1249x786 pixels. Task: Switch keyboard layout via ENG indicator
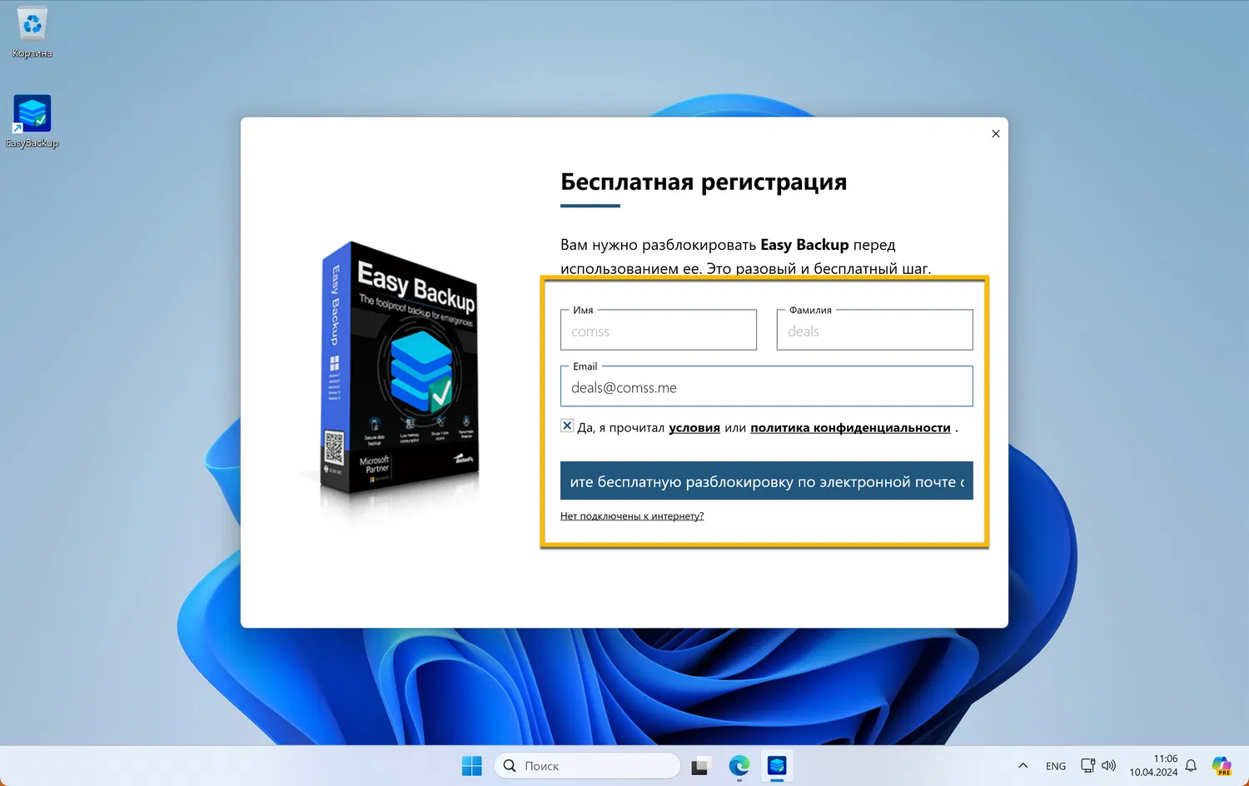(1055, 765)
